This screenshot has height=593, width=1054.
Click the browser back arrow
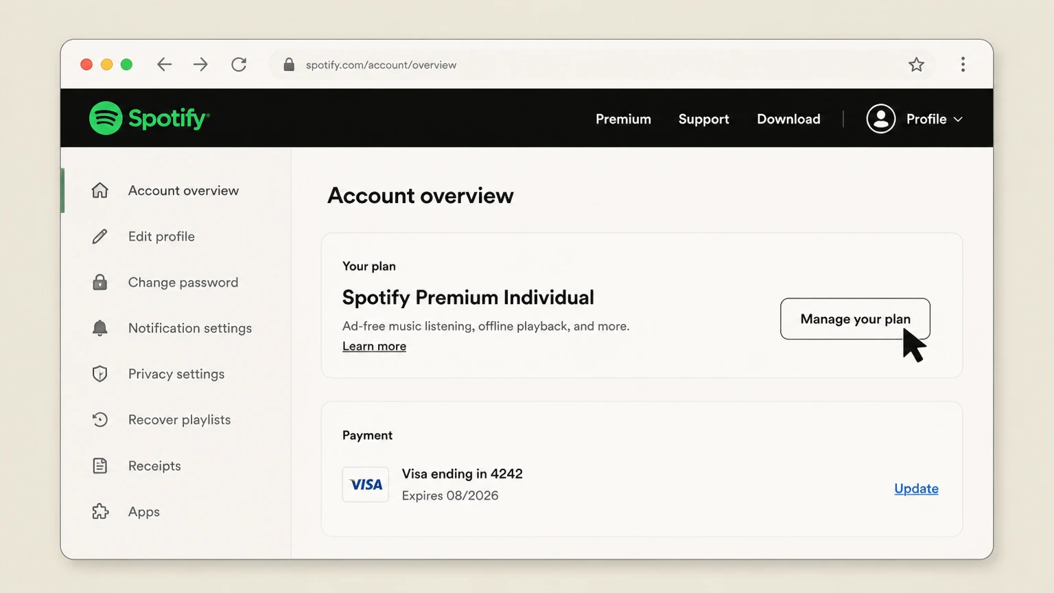pos(164,65)
